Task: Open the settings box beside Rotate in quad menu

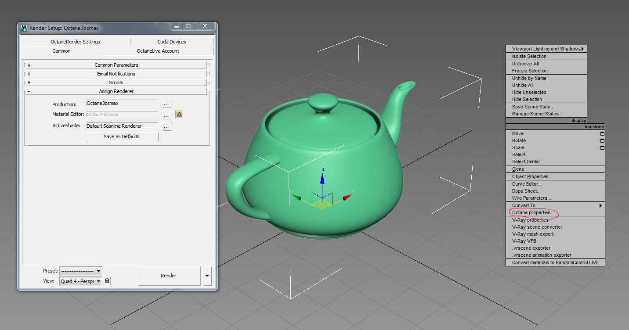Action: click(602, 140)
